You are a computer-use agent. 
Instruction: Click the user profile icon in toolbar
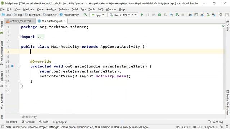pos(227,15)
